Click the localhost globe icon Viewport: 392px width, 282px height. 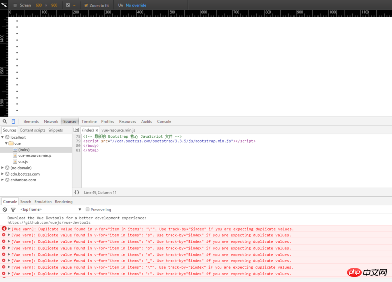pos(7,137)
